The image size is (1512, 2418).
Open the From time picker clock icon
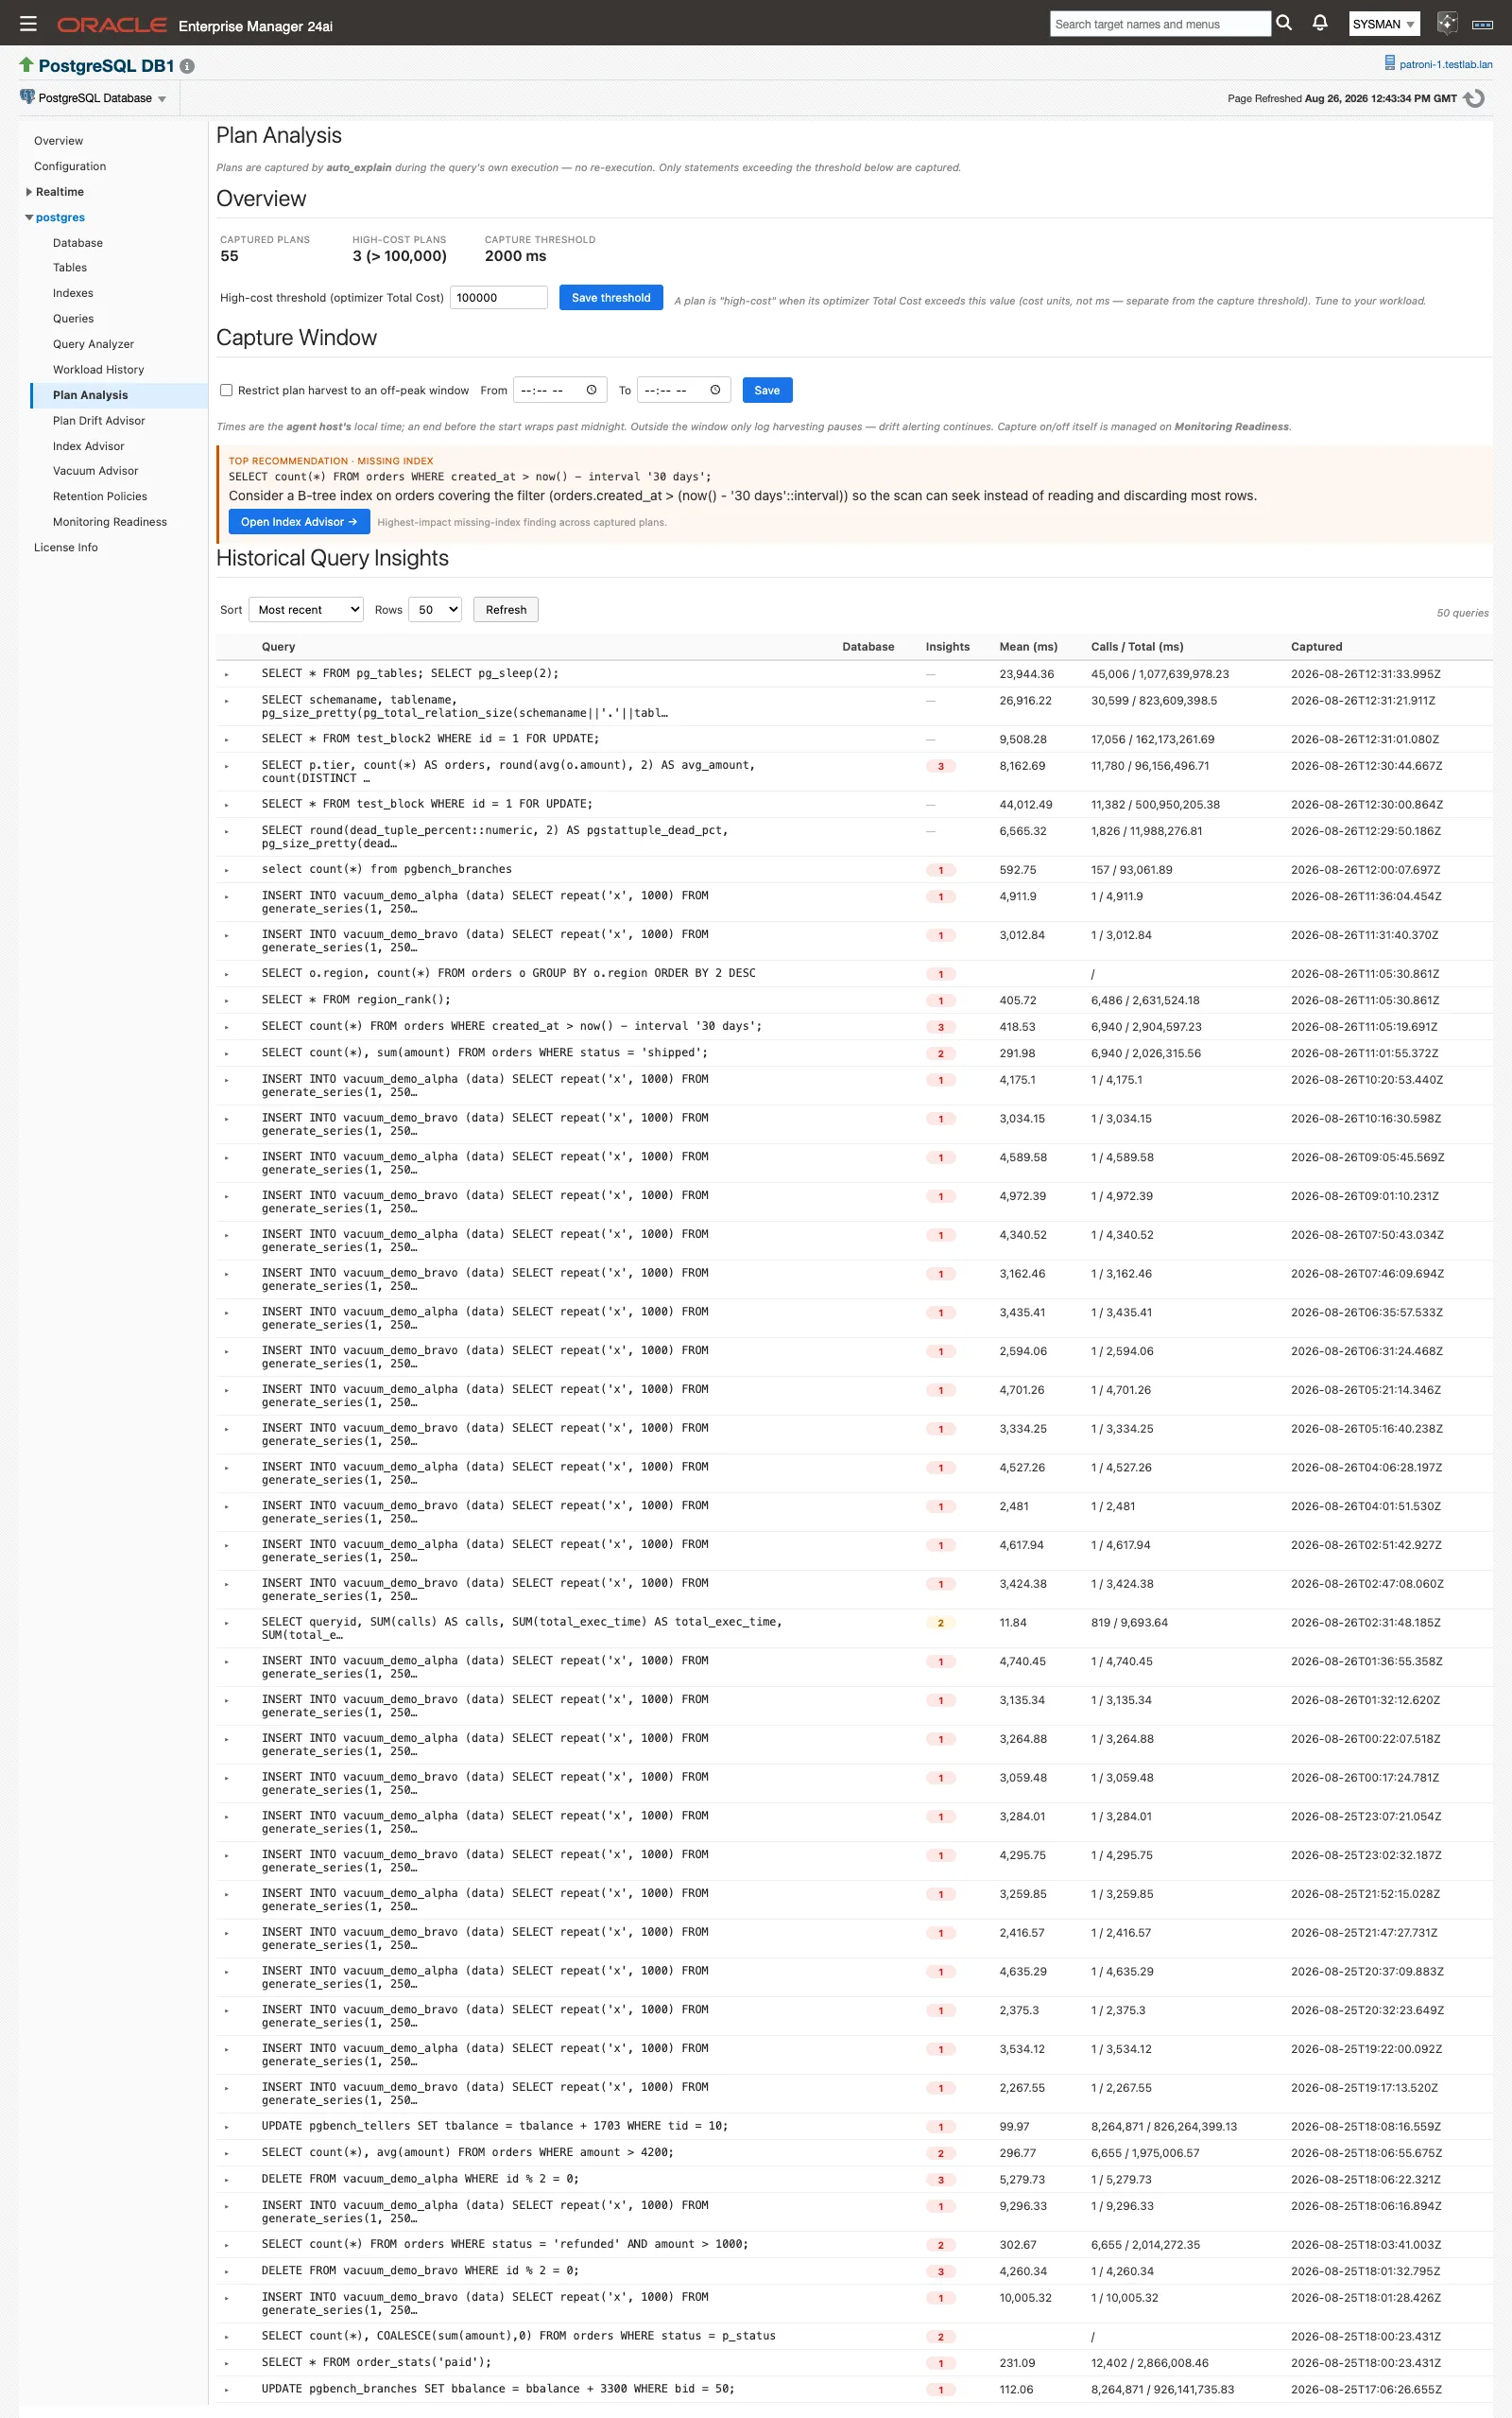click(591, 391)
